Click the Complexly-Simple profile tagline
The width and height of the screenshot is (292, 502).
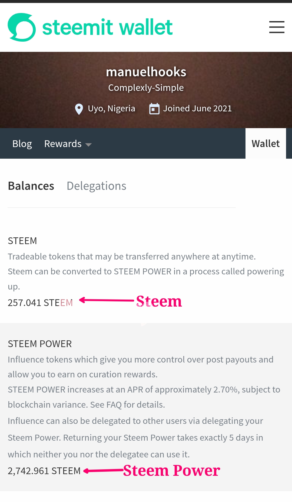click(146, 88)
